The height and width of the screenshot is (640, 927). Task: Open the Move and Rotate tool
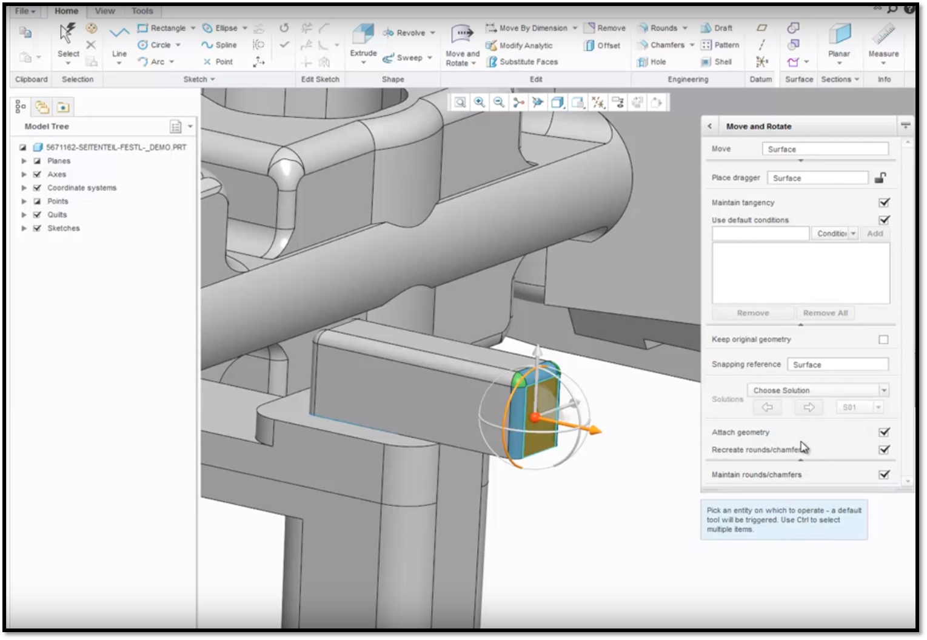462,44
